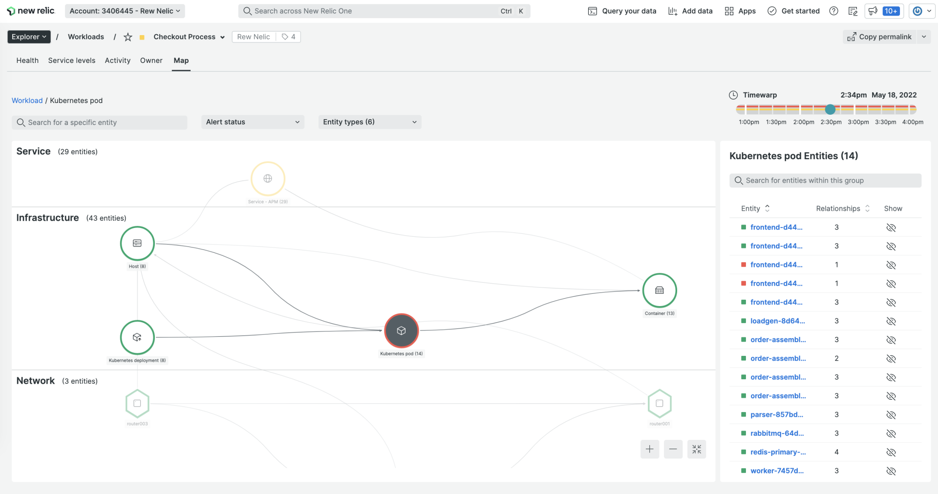The width and height of the screenshot is (938, 494).
Task: Click the Container node icon
Action: tap(659, 290)
